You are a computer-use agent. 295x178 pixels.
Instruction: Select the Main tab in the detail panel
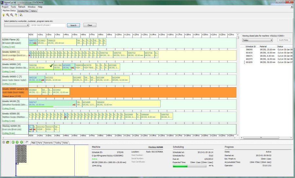(x=33, y=143)
